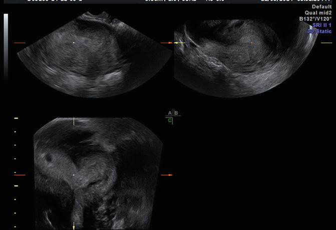This screenshot has height=230, width=336.
Task: Click yellow center dot in top-left scan
Action: [x=74, y=43]
